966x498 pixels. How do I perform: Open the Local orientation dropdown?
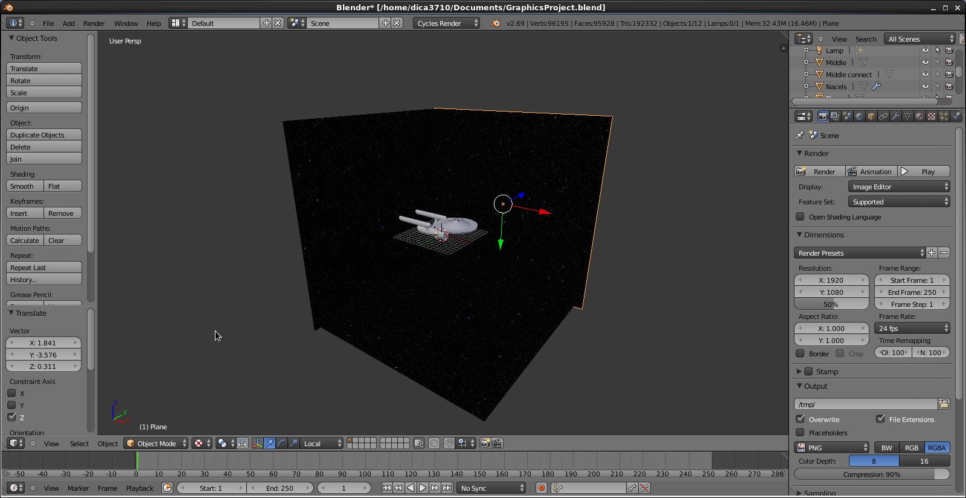tap(321, 443)
